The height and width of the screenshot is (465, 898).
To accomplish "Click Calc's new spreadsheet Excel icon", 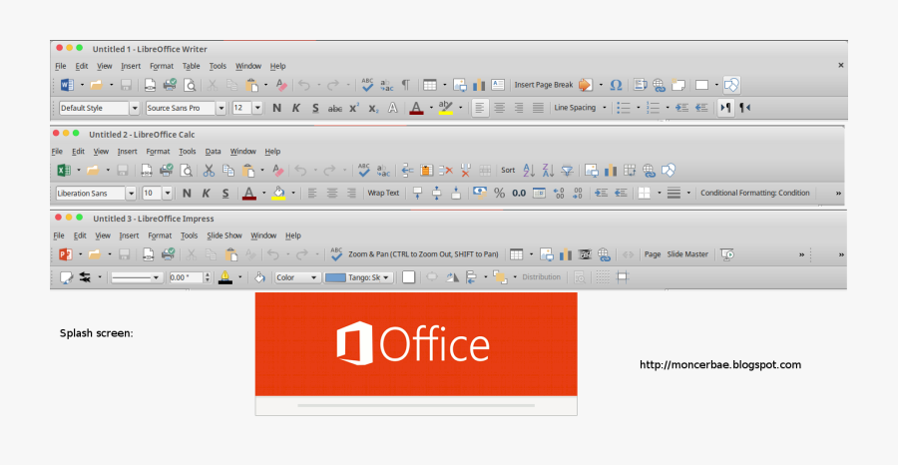I will [64, 170].
